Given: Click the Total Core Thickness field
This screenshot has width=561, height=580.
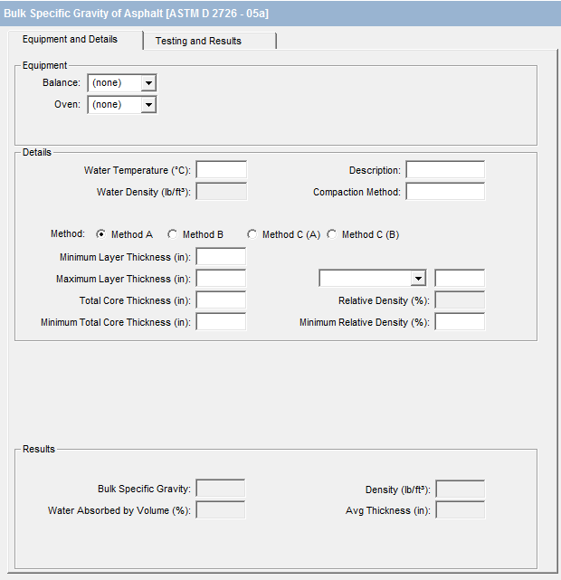Looking at the screenshot, I should (x=222, y=300).
